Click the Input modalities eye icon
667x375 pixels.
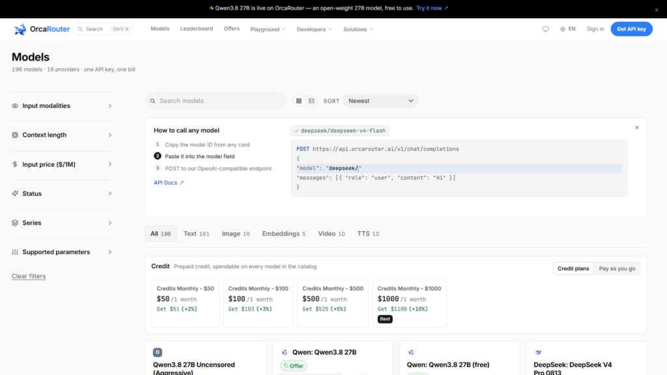(x=15, y=106)
